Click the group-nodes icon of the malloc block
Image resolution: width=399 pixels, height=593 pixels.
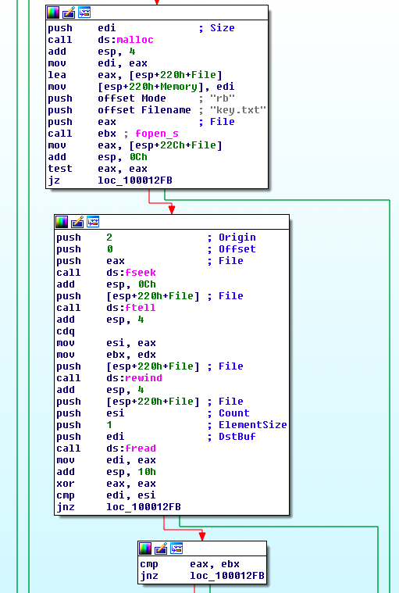pyautogui.click(x=84, y=13)
